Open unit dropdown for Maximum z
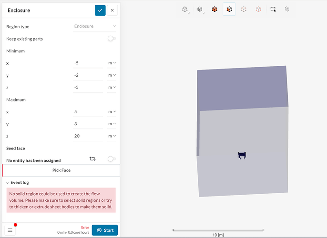Screen dimensions: 327x238 point(112,136)
